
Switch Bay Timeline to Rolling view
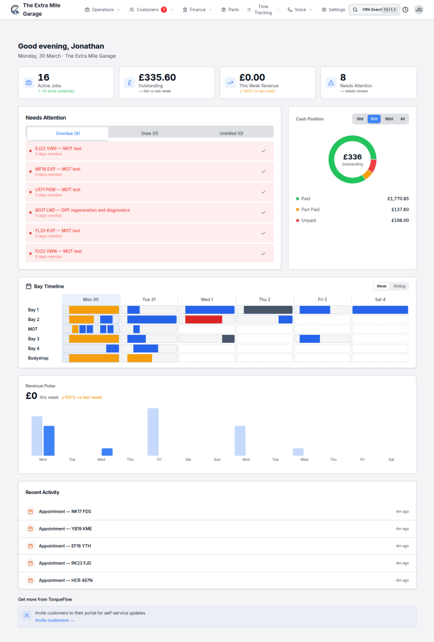(x=399, y=287)
